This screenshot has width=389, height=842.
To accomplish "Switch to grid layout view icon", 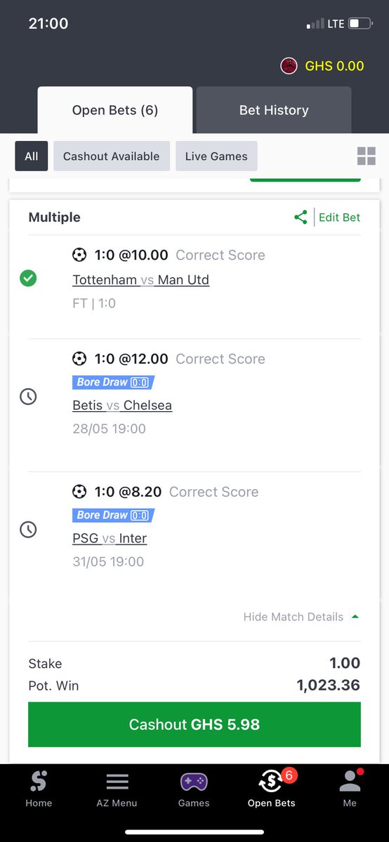I will click(x=367, y=156).
